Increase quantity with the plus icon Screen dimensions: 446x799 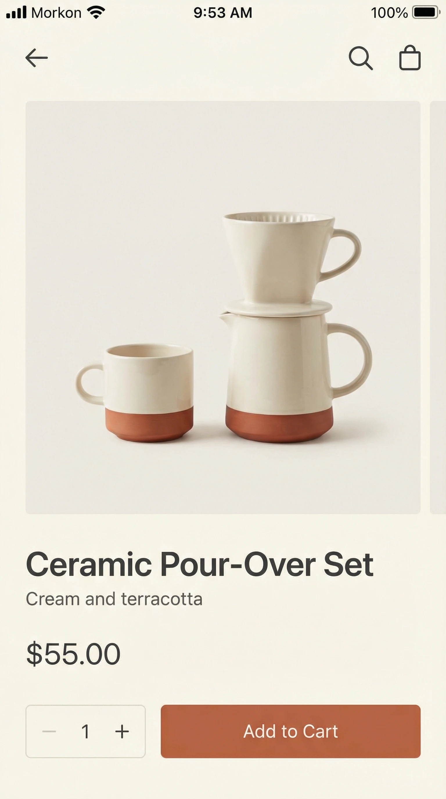(122, 731)
